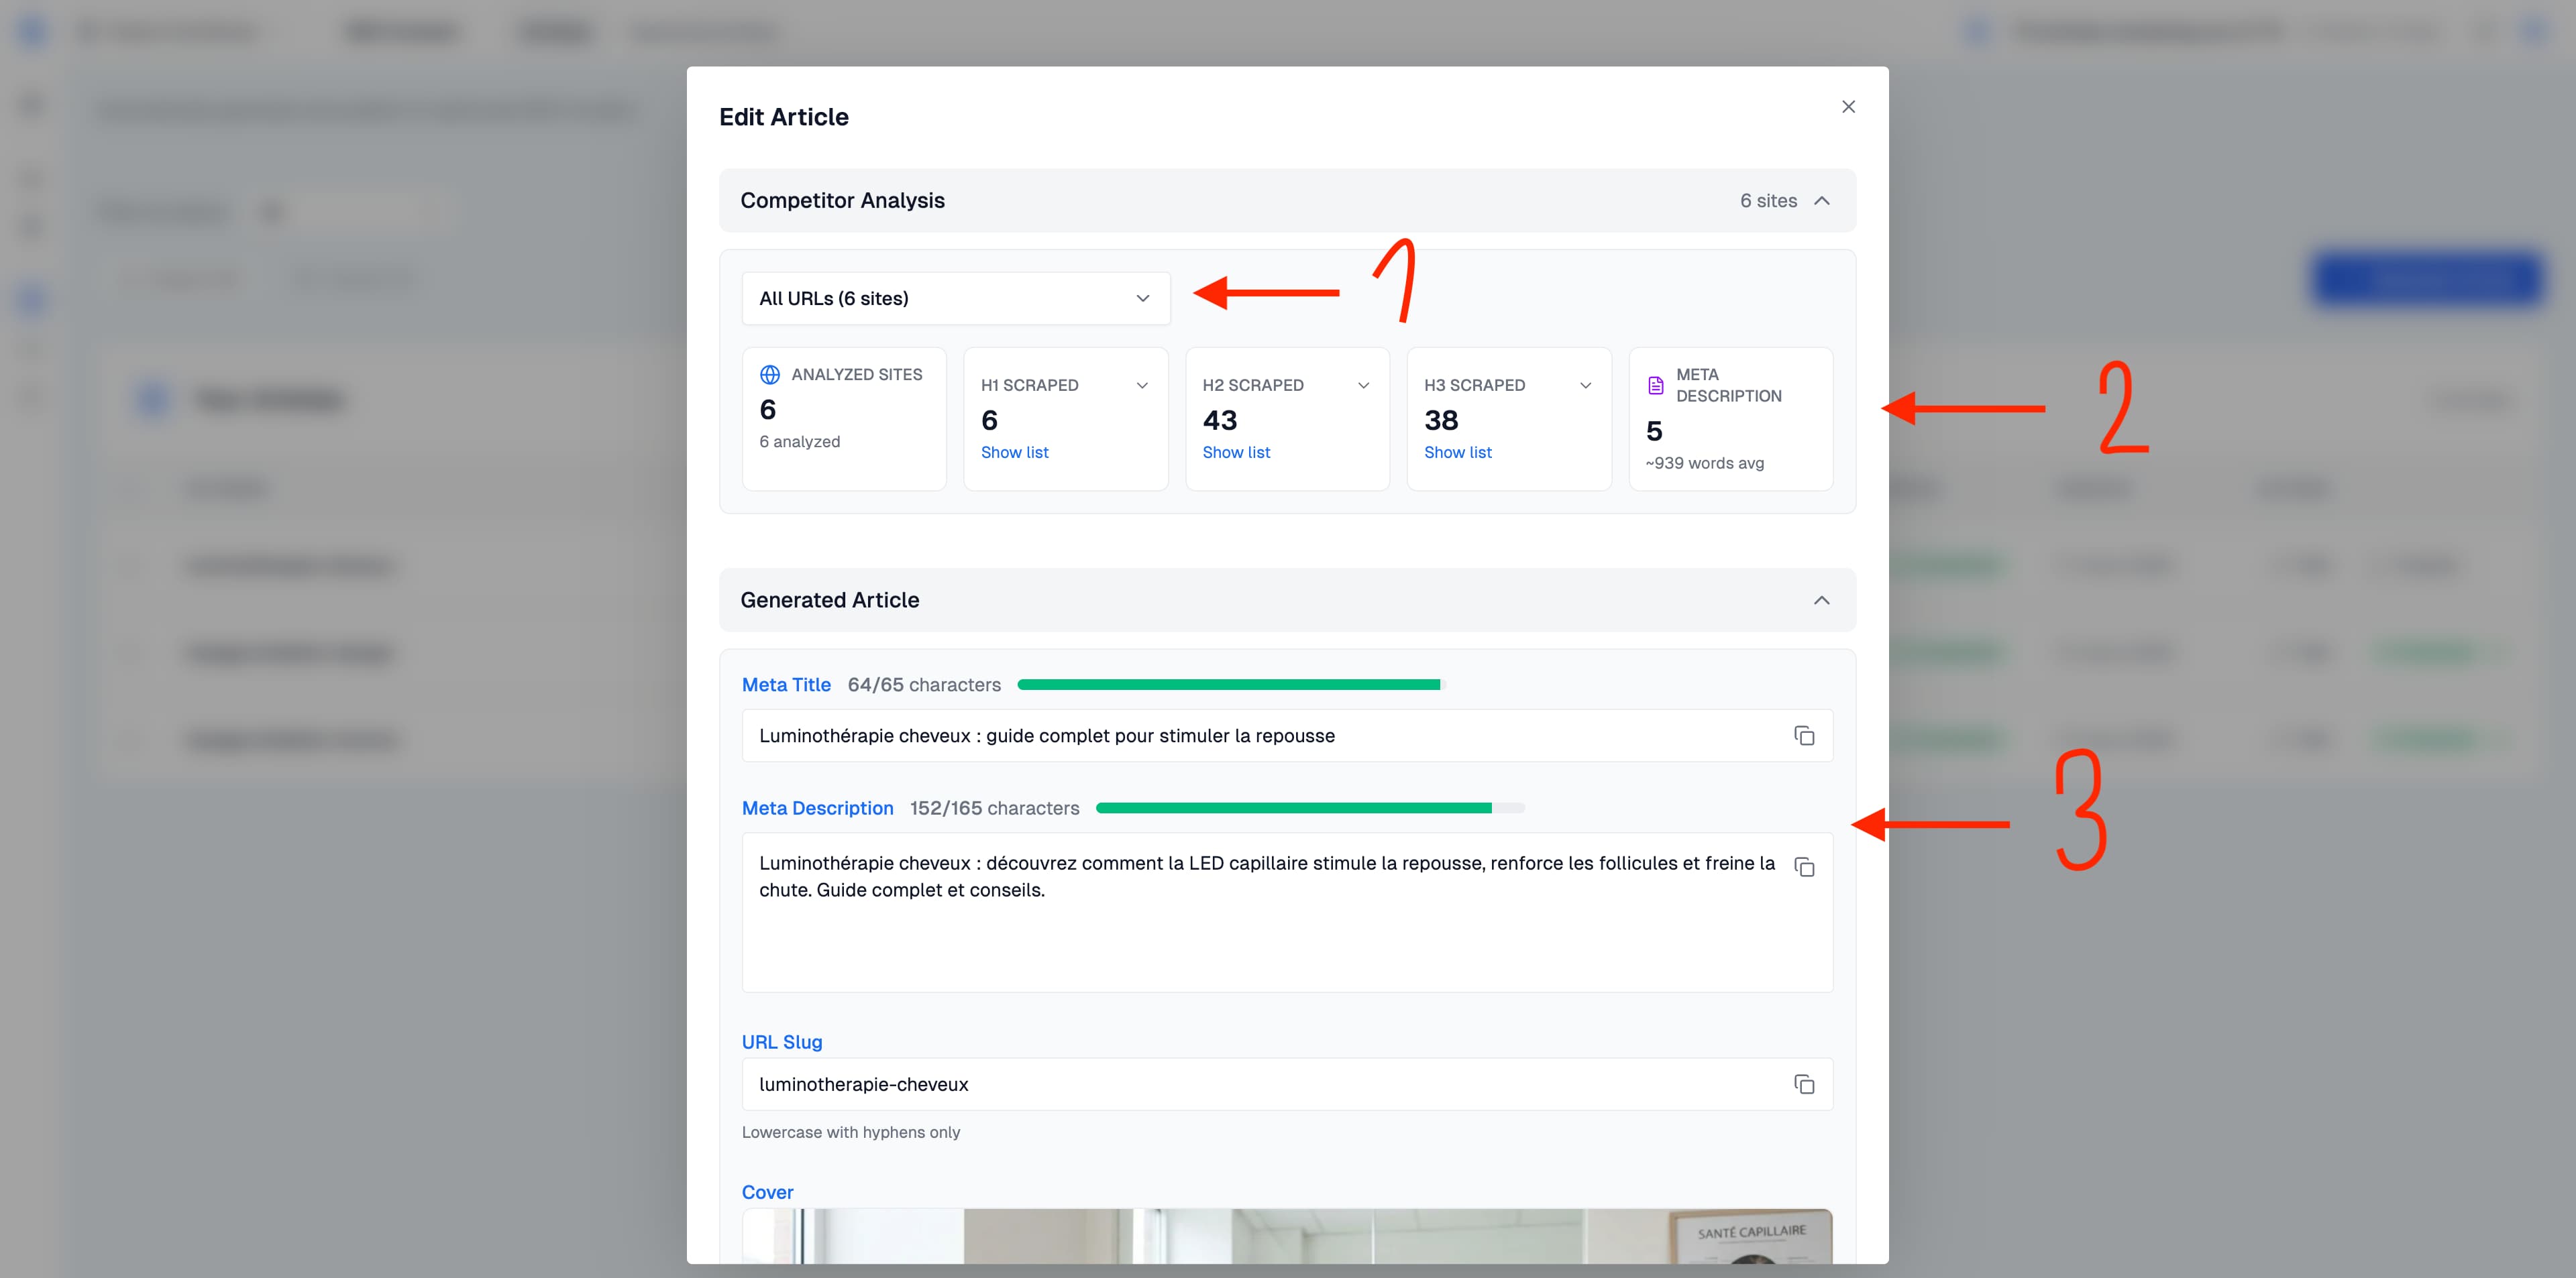Screen dimensions: 2576x1278
Task: Expand the H3 Scraped chevron
Action: coord(1585,386)
